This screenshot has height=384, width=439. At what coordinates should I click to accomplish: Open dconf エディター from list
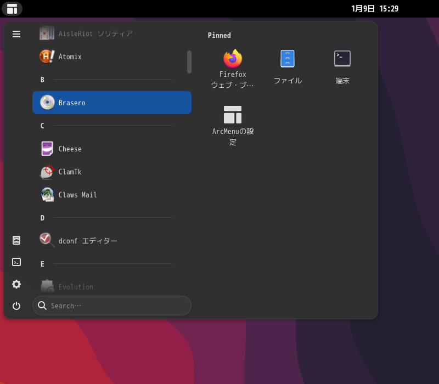(112, 241)
